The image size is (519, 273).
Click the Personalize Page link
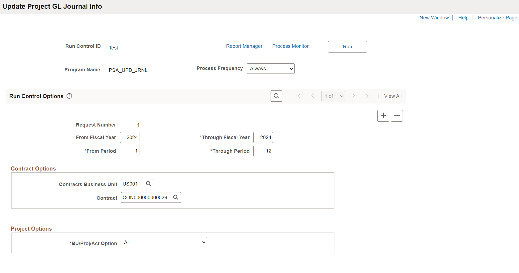tap(497, 18)
